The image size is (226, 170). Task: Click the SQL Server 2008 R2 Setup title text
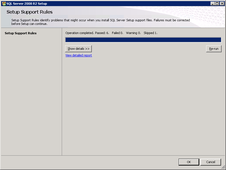[x=27, y=4]
